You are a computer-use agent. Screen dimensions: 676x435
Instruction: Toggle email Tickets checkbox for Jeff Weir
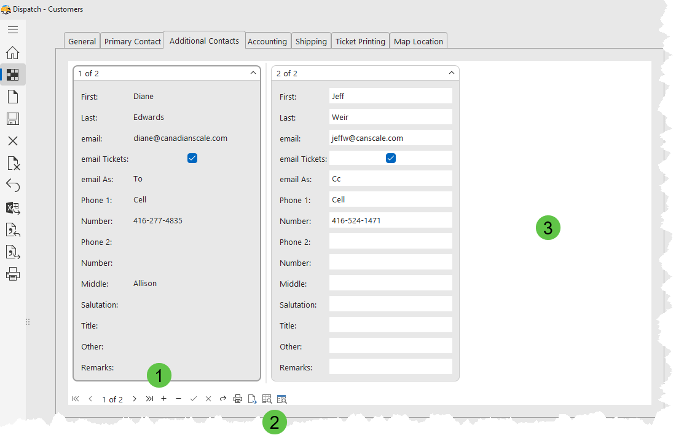click(x=391, y=159)
